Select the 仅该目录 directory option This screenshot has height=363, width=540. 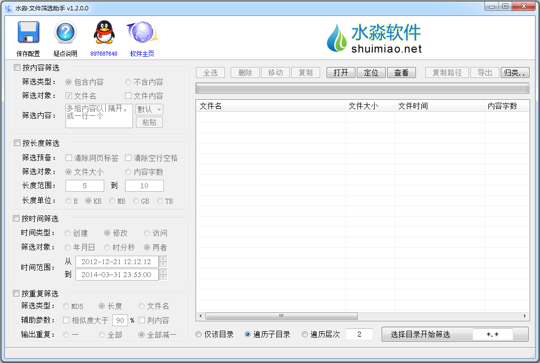[x=198, y=334]
